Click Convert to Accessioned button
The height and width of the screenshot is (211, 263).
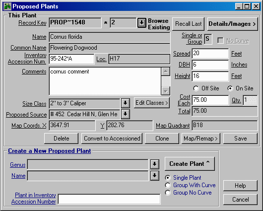pos(112,139)
